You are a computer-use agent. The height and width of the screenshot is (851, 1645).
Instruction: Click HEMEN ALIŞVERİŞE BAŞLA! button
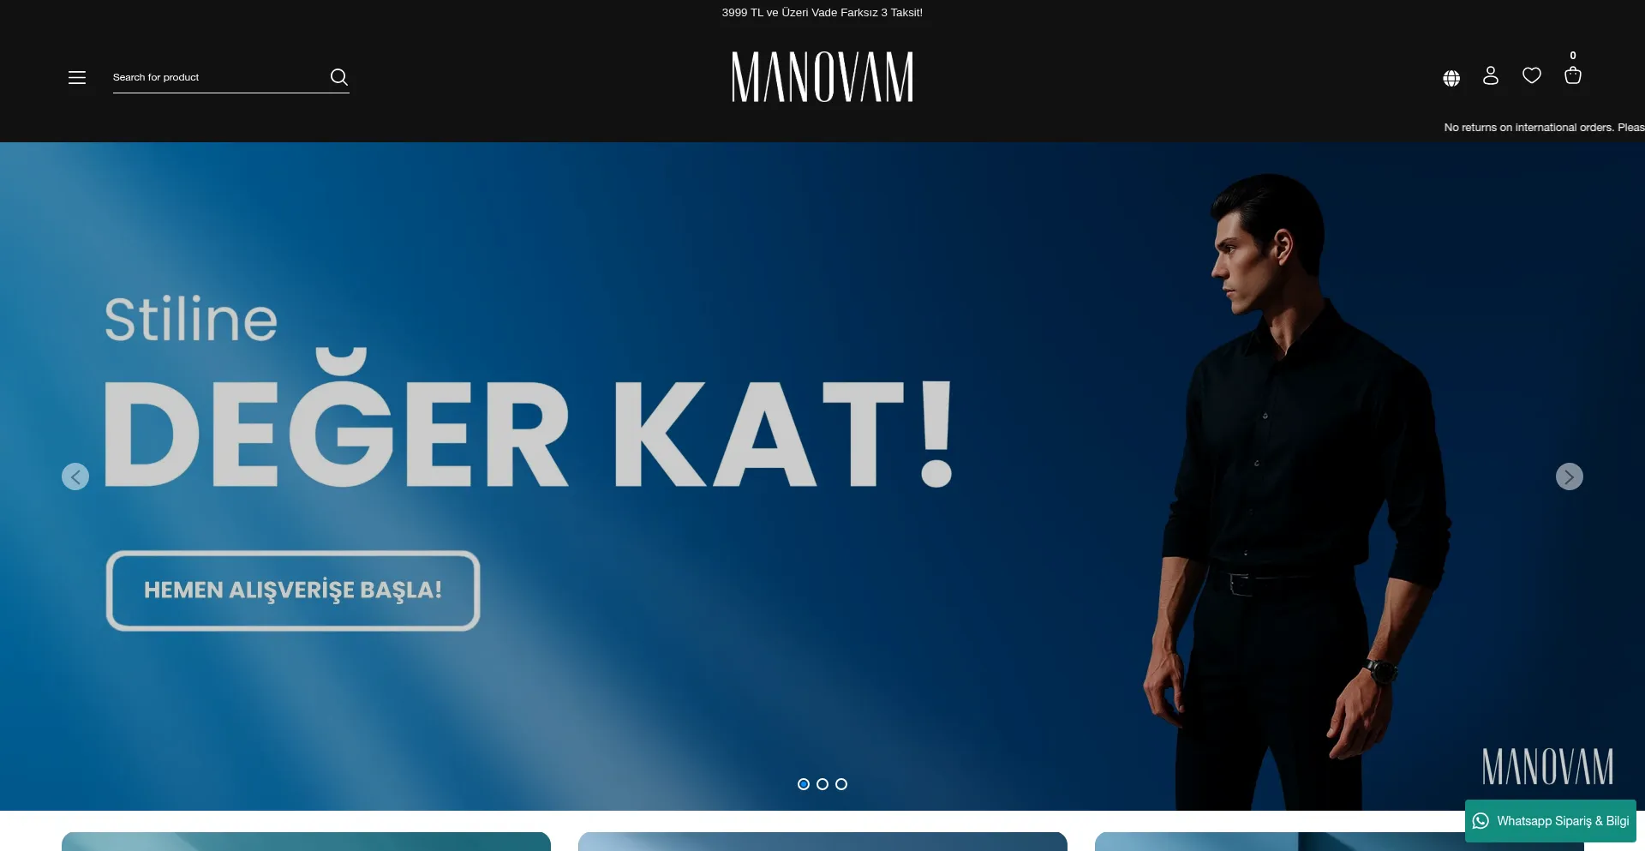293,590
